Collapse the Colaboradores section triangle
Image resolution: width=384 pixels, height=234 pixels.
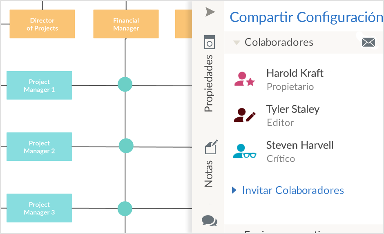237,43
